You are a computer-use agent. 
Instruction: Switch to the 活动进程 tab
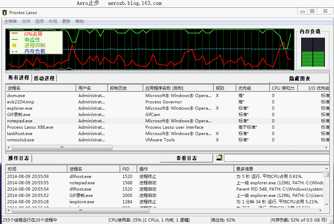44,78
